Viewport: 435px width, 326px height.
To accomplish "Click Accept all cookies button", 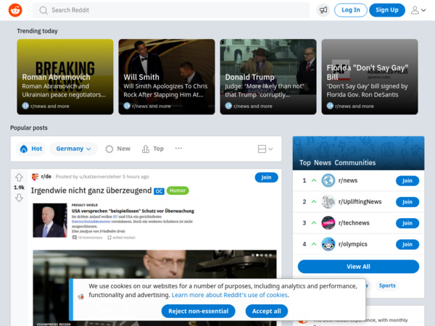I will 266,311.
